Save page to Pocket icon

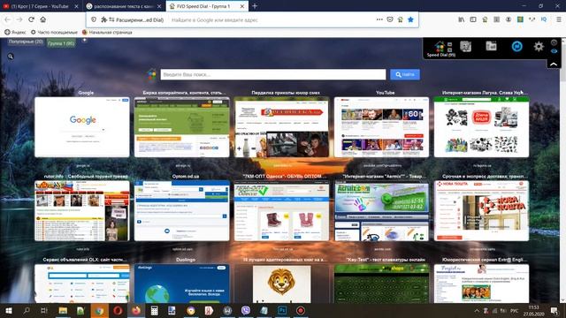click(x=390, y=19)
